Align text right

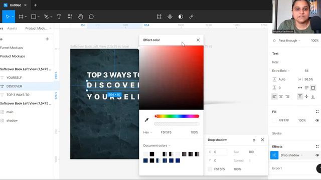pos(287,96)
